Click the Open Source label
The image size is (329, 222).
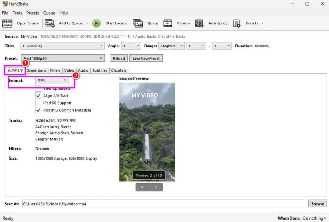28,23
